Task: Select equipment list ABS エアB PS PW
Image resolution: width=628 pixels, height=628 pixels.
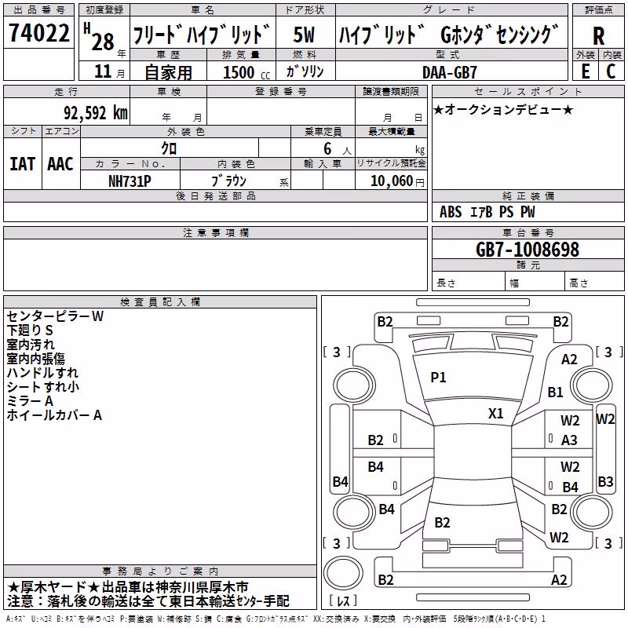Action: click(487, 212)
